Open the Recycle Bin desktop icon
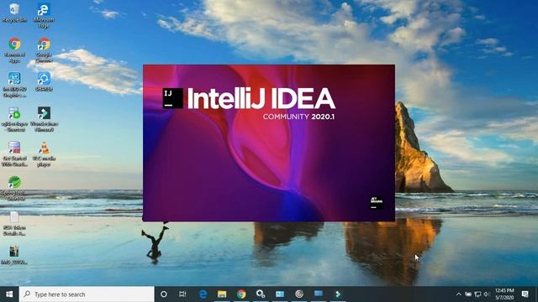538x302 pixels. pos(14,13)
